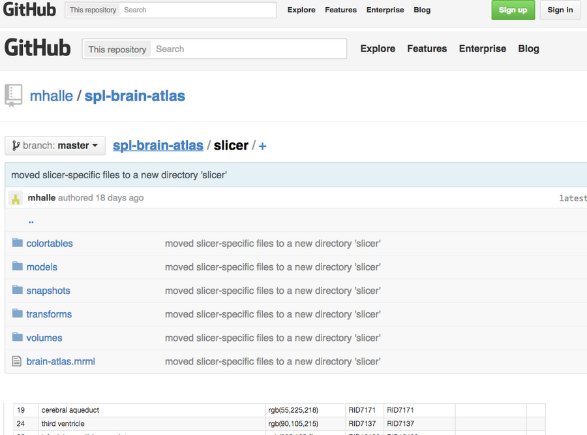Click the large GitHub logo
Viewport: 587px width, 435px height.
tap(37, 48)
